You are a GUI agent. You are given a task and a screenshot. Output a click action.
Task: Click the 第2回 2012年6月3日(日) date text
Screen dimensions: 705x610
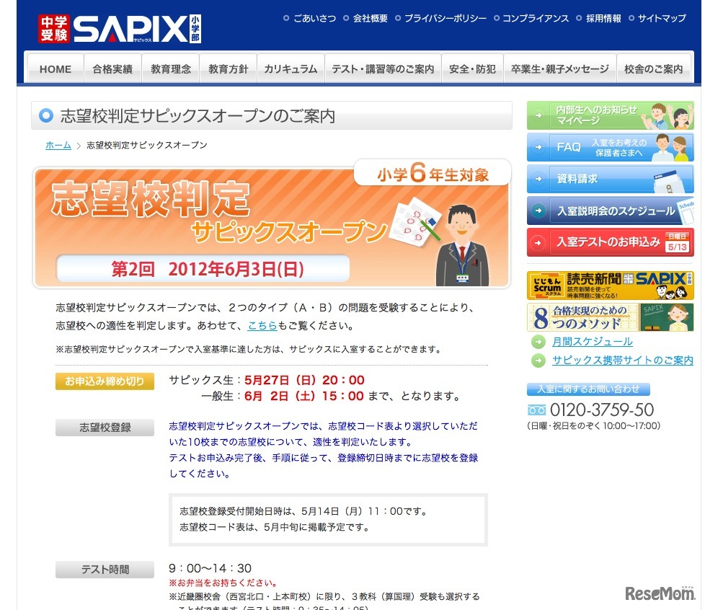pyautogui.click(x=208, y=269)
